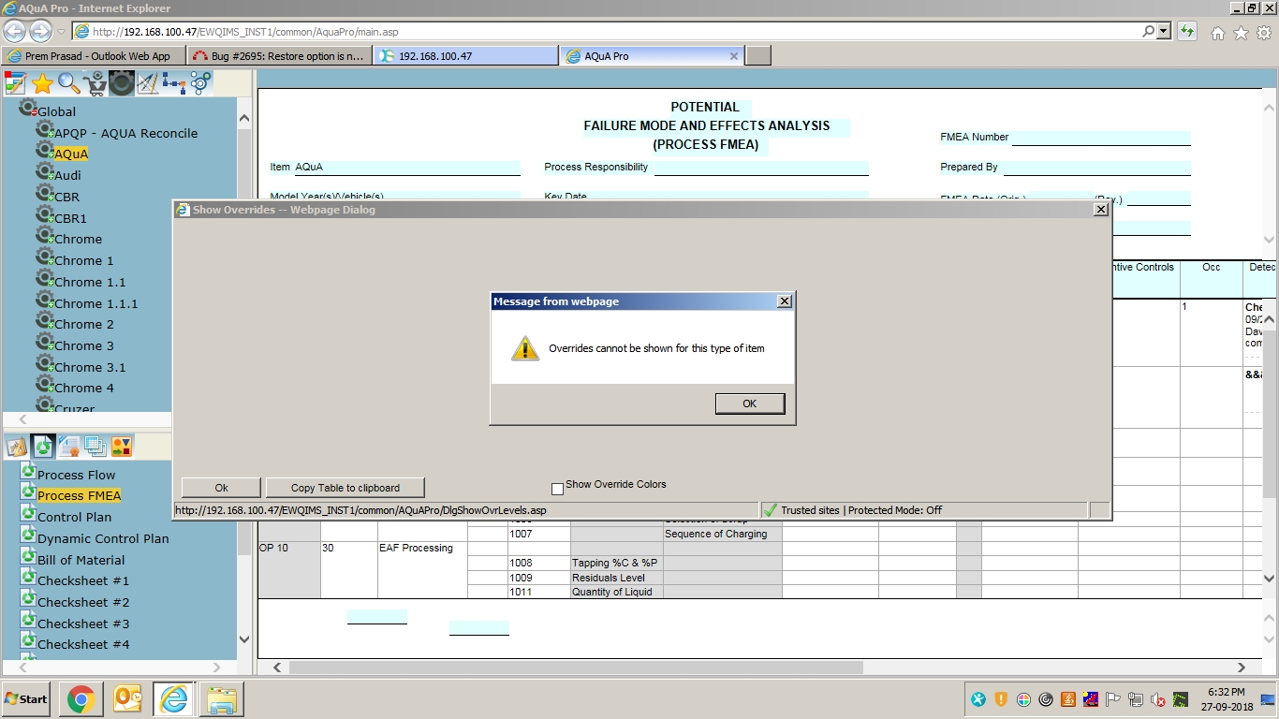Viewport: 1279px width, 719px height.
Task: Click the drafting compass and ruler icon
Action: (148, 83)
